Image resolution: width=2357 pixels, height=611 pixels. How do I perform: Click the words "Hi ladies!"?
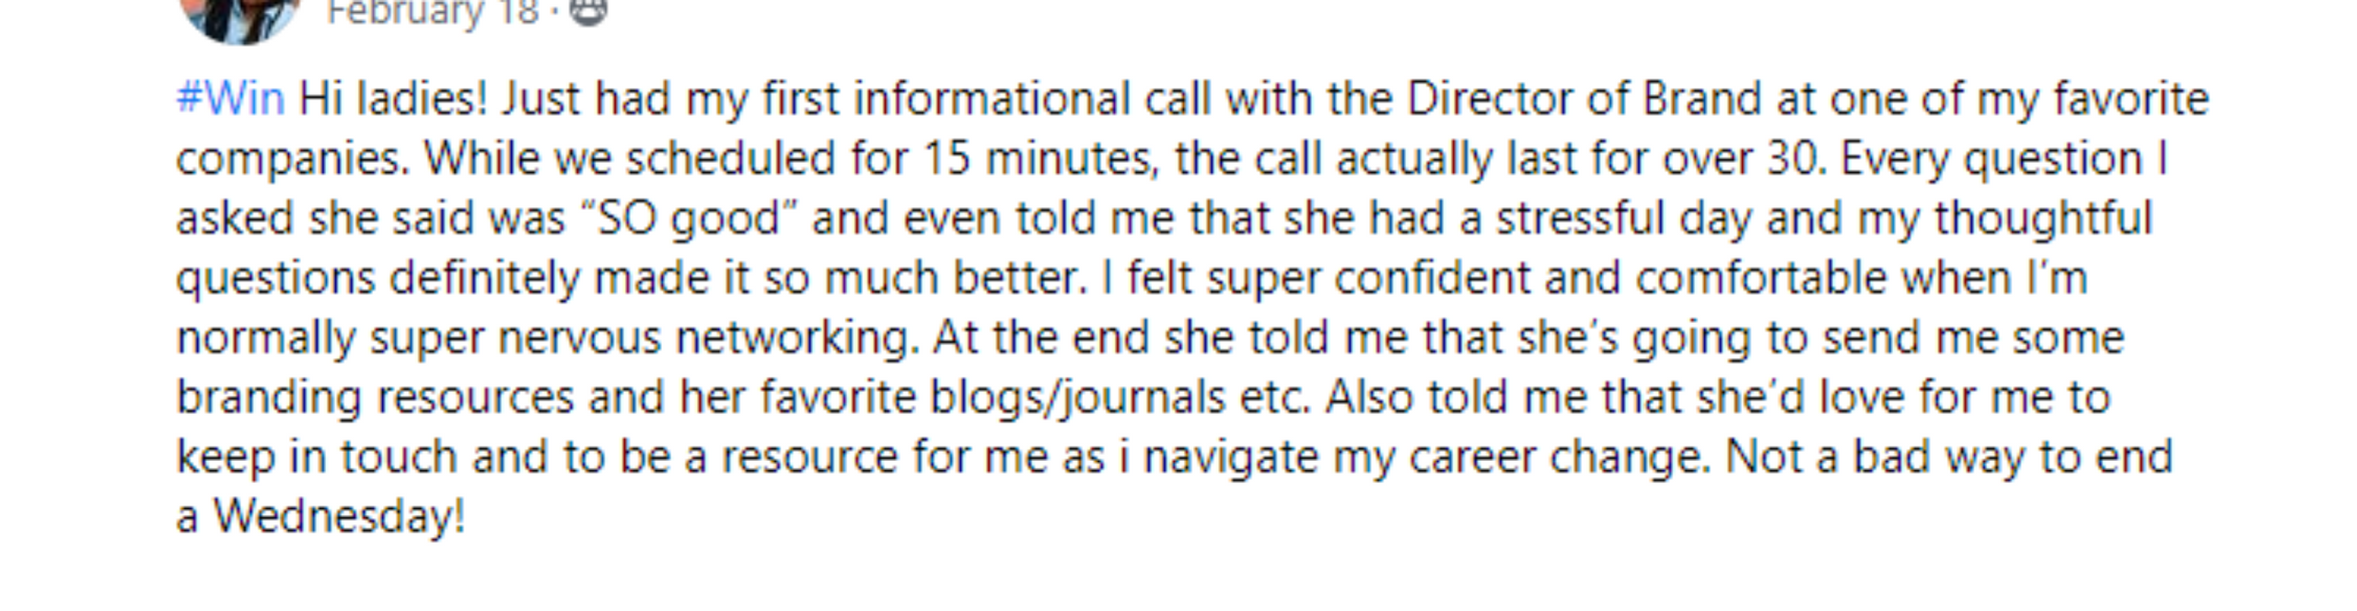(392, 98)
